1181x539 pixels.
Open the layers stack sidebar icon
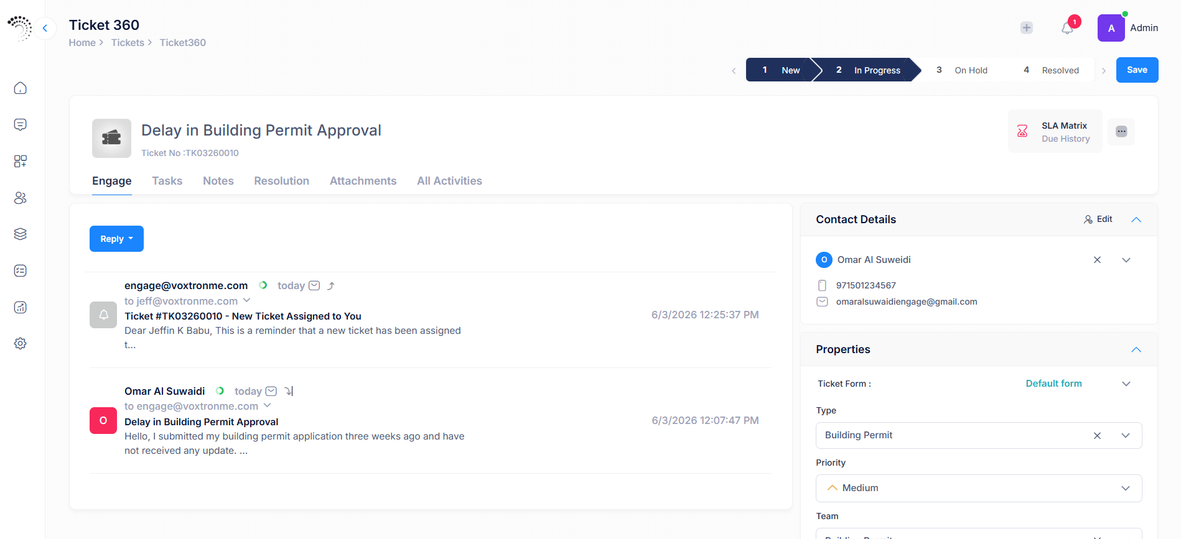coord(21,234)
